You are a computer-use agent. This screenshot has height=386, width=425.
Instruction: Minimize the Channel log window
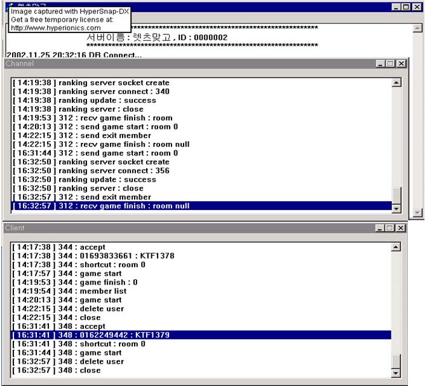(x=380, y=63)
